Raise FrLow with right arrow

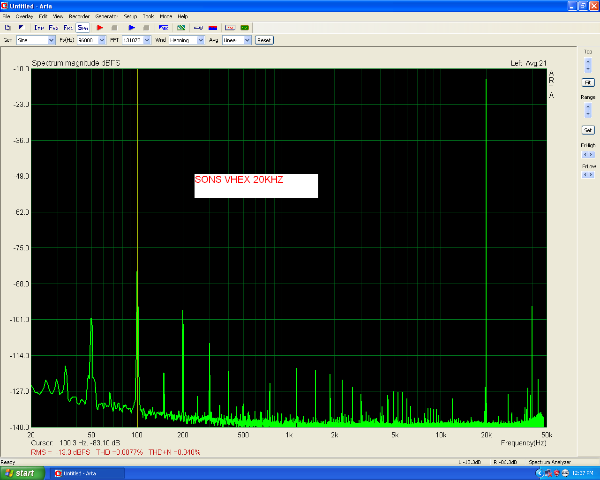[x=591, y=175]
